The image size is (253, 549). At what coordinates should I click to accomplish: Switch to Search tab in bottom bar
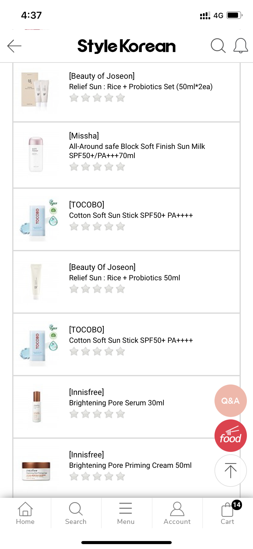[76, 513]
